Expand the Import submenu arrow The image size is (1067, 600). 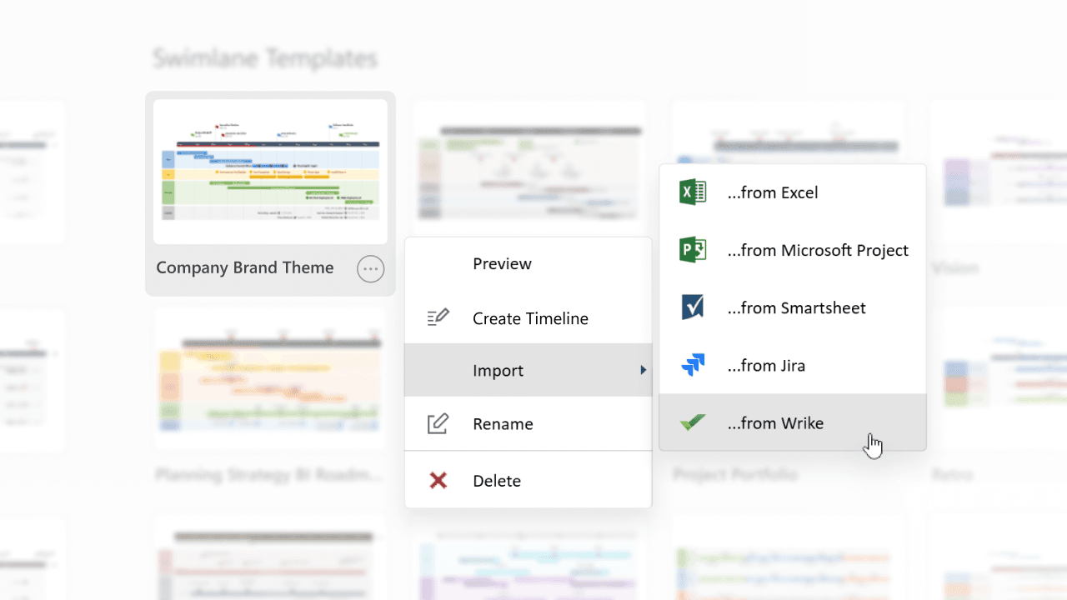coord(643,370)
